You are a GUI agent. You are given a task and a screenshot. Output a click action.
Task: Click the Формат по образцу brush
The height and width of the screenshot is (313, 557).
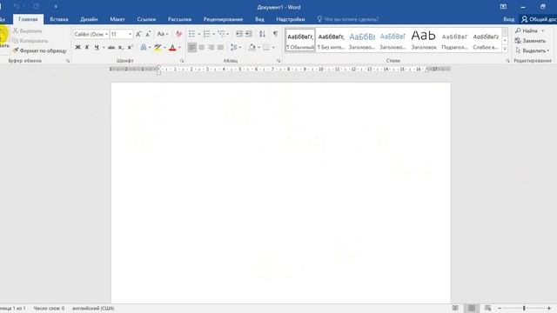(x=39, y=50)
